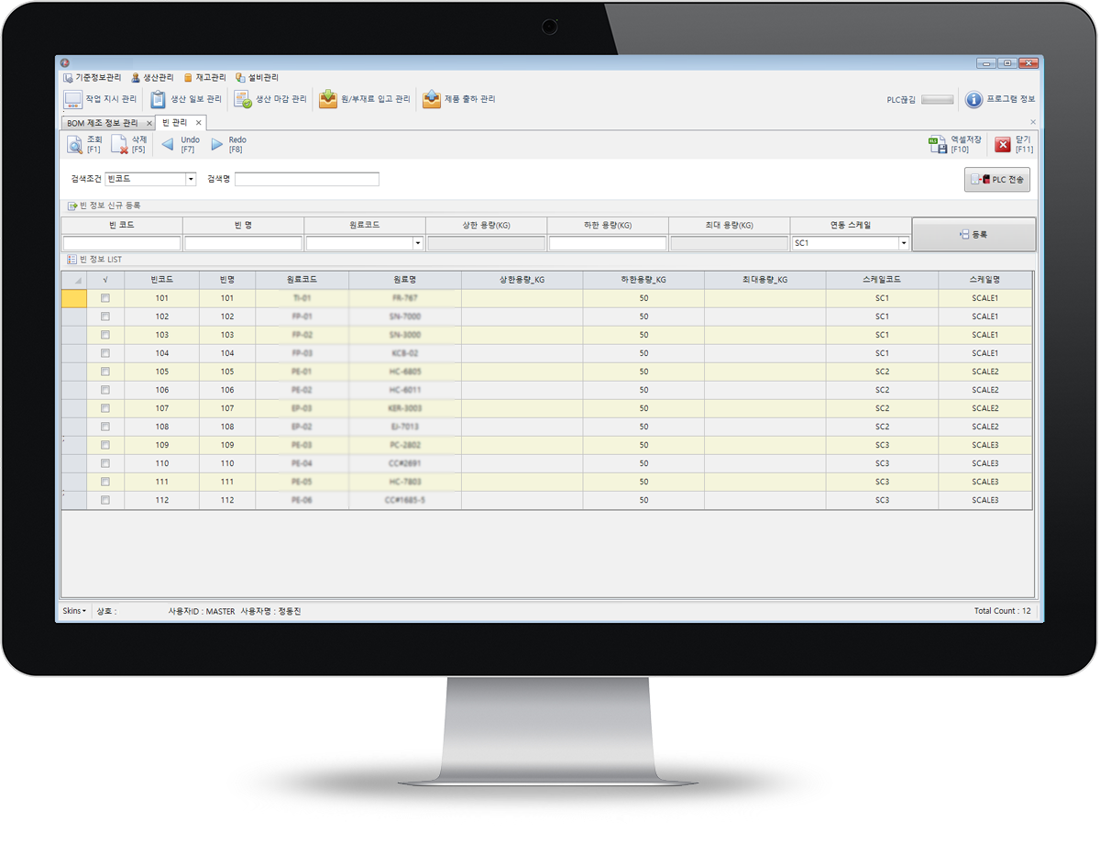Select the checkbox for bin 112 row
This screenshot has width=1100, height=855.
pyautogui.click(x=105, y=500)
